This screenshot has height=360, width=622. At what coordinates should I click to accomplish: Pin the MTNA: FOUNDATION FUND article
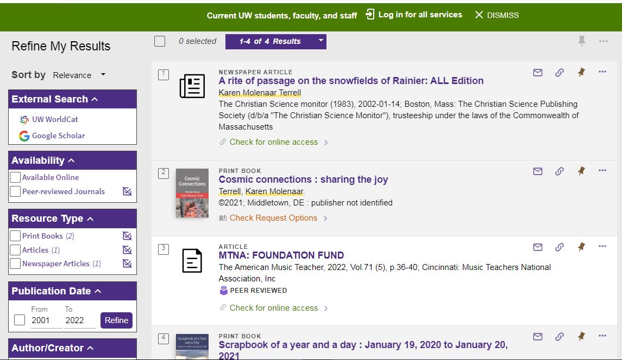pyautogui.click(x=581, y=247)
